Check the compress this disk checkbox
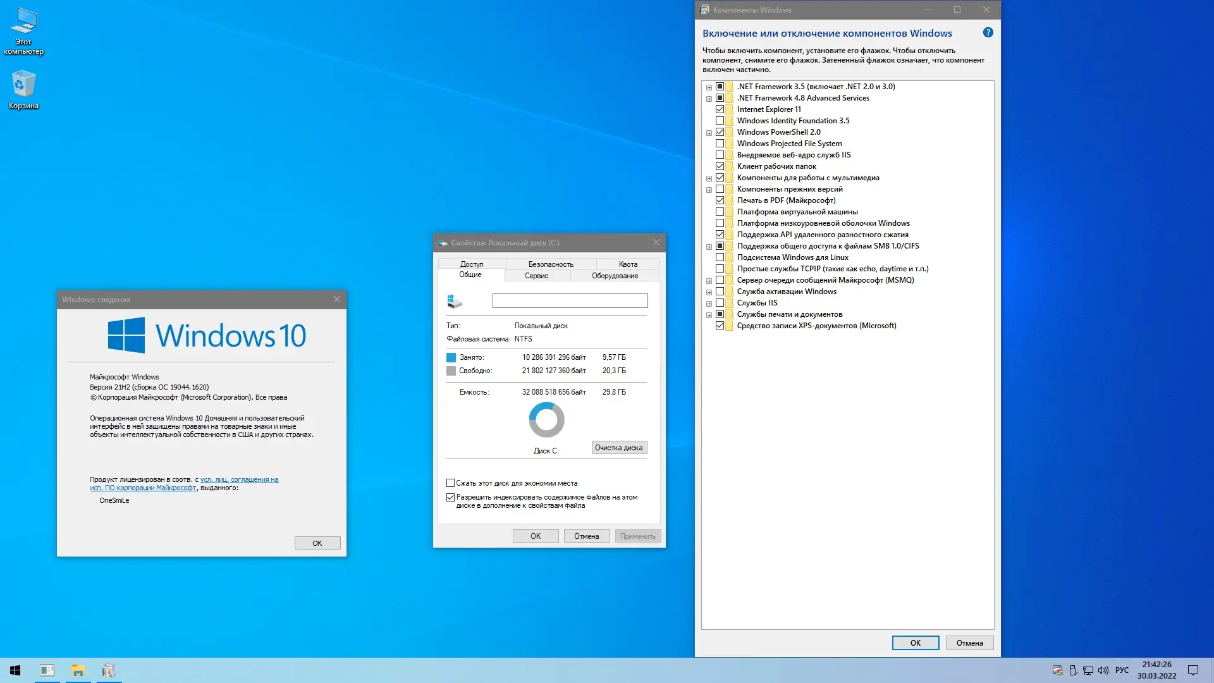 pos(451,483)
